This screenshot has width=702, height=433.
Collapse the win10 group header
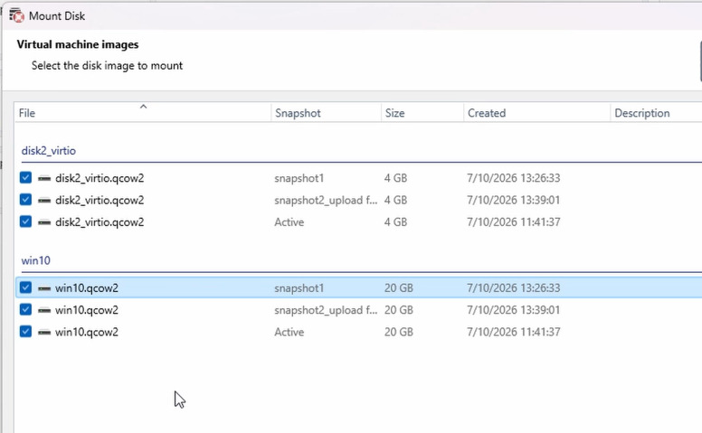point(36,260)
